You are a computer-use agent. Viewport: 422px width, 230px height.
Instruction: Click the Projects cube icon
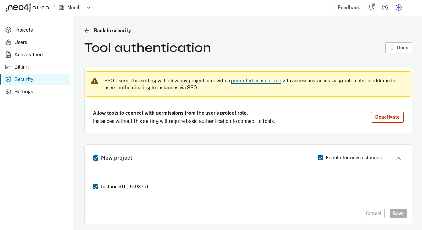pyautogui.click(x=8, y=30)
